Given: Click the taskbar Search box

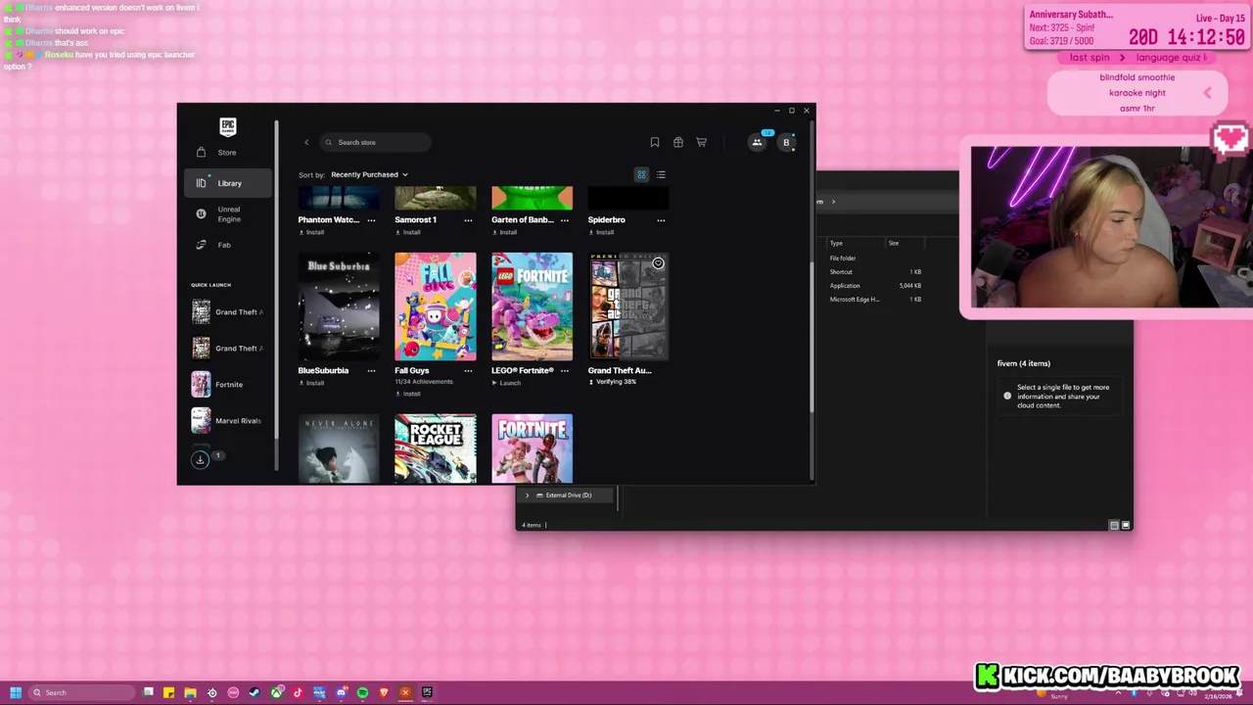Looking at the screenshot, I should [81, 692].
